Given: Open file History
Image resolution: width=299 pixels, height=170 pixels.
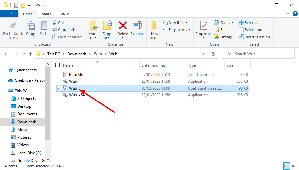Looking at the screenshot, I should pyautogui.click(x=223, y=37).
